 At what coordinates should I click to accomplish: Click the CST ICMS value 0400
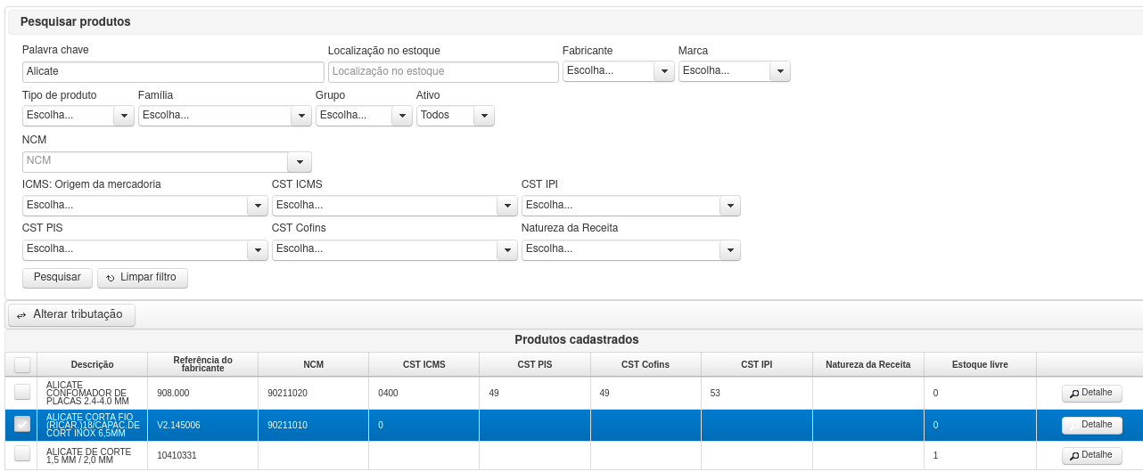[x=390, y=393]
